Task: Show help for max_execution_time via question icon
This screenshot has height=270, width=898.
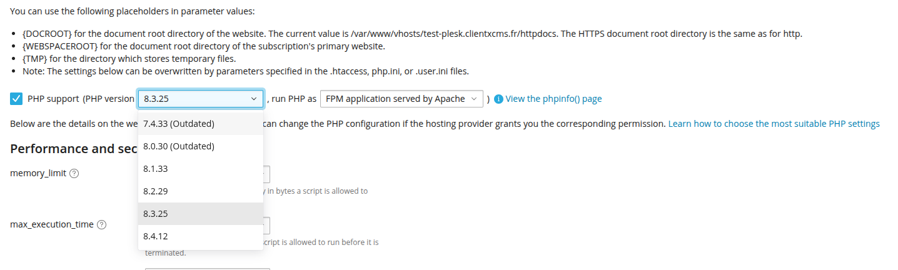Action: click(x=101, y=224)
